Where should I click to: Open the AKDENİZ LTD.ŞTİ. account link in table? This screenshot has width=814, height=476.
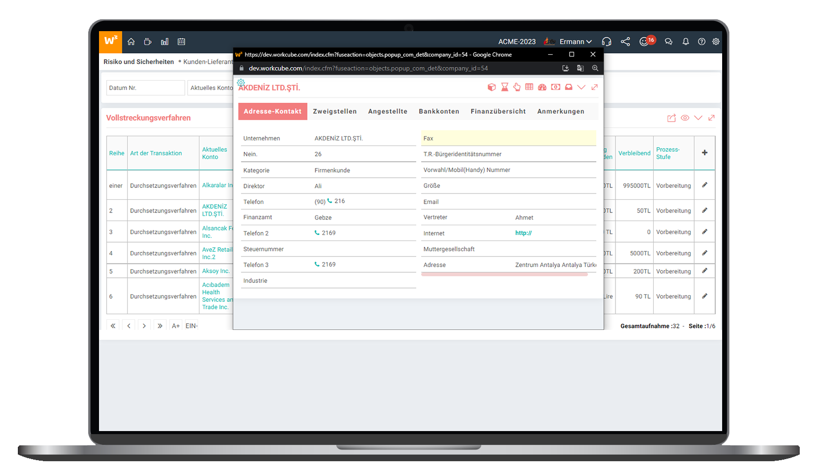[x=214, y=210]
